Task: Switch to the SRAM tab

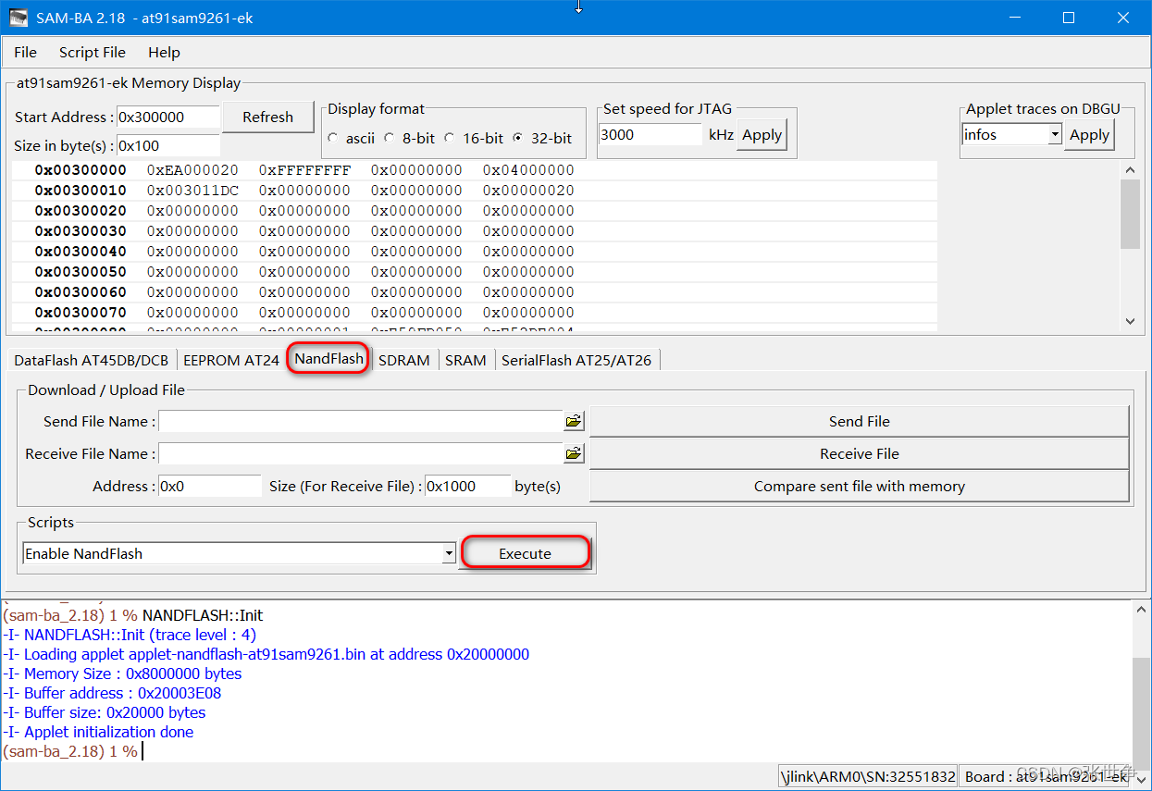Action: click(x=465, y=361)
